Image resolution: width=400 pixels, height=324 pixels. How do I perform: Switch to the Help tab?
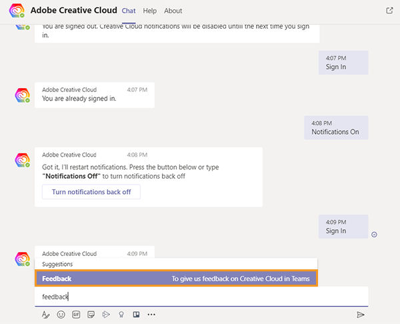coord(150,11)
